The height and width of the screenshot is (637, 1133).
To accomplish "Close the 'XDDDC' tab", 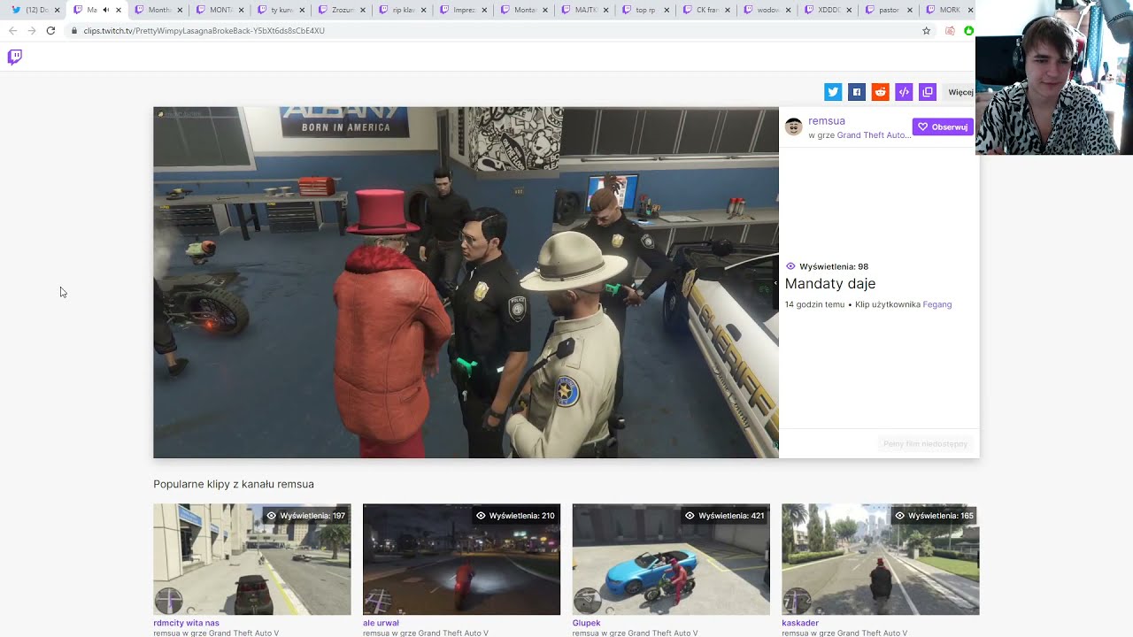I will tap(850, 10).
